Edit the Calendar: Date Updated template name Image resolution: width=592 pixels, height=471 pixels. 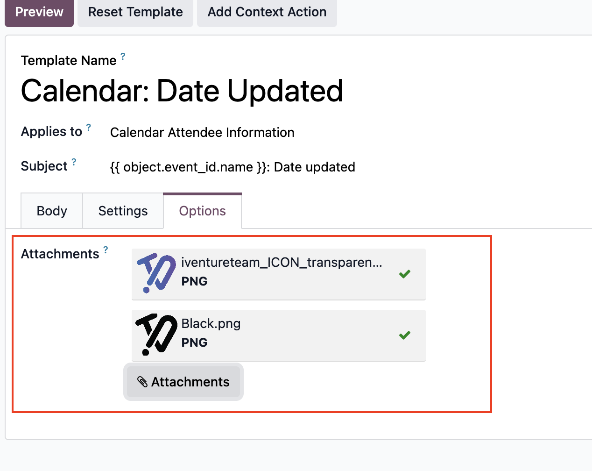182,90
